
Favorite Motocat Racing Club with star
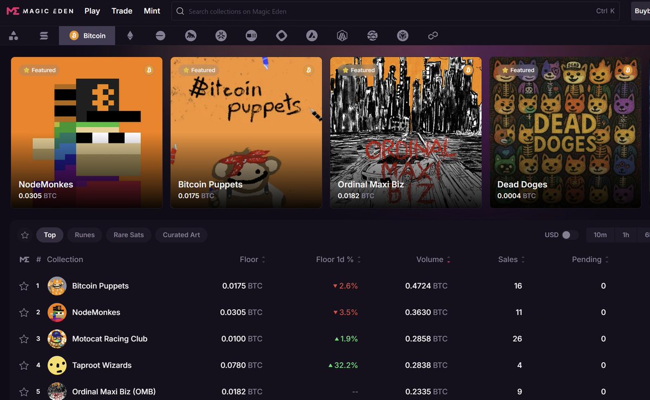24,339
